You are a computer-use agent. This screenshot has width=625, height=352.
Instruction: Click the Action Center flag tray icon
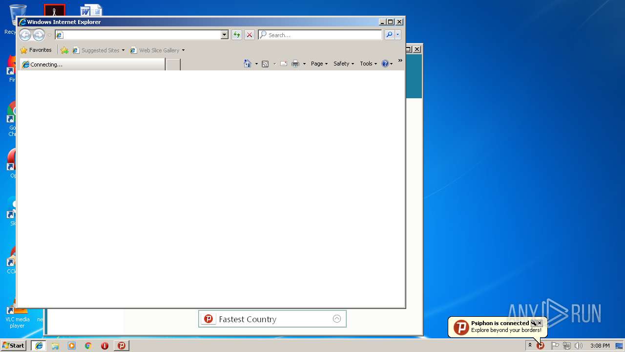(555, 346)
